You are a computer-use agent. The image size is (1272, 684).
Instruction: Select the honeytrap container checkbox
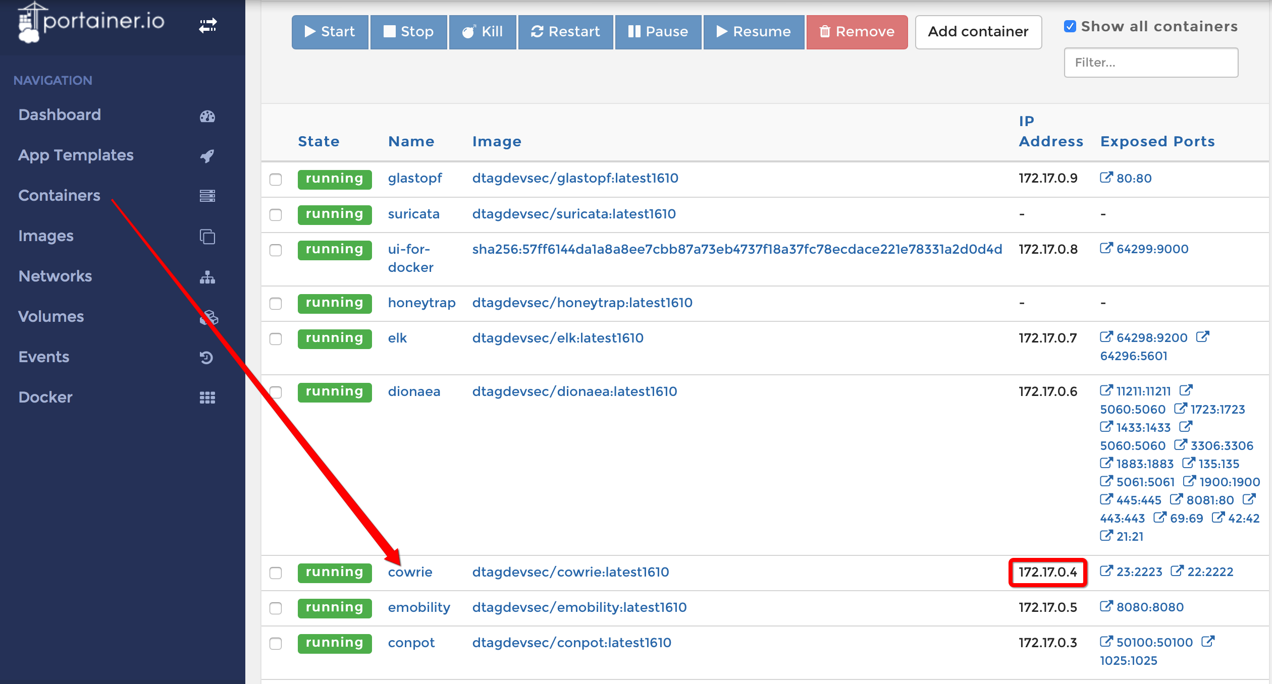[276, 304]
